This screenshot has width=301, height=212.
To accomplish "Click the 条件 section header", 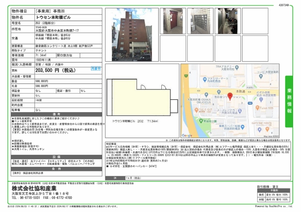I will coord(56,169).
